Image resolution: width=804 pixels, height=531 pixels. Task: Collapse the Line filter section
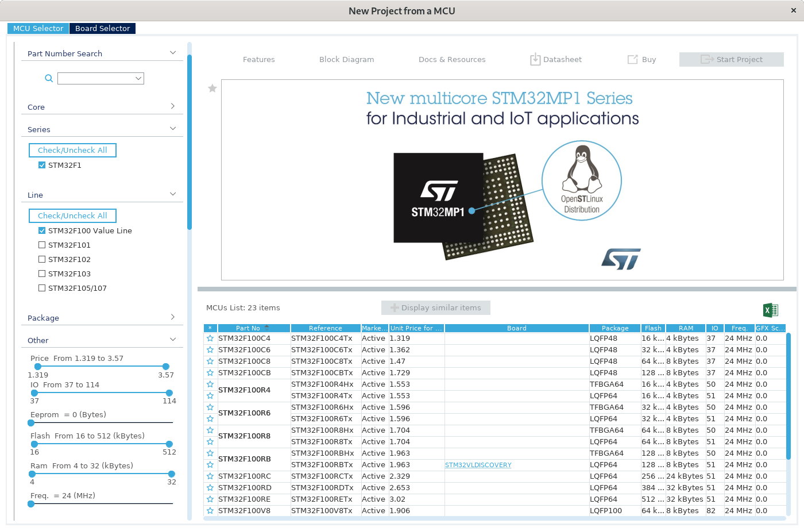[173, 194]
